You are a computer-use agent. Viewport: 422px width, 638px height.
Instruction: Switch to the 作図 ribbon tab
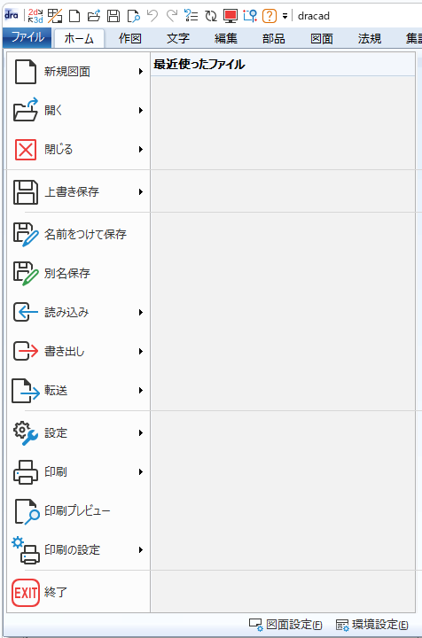pos(129,38)
